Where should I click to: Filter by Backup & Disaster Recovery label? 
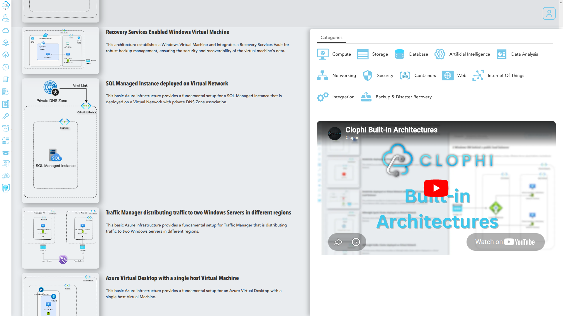[403, 97]
